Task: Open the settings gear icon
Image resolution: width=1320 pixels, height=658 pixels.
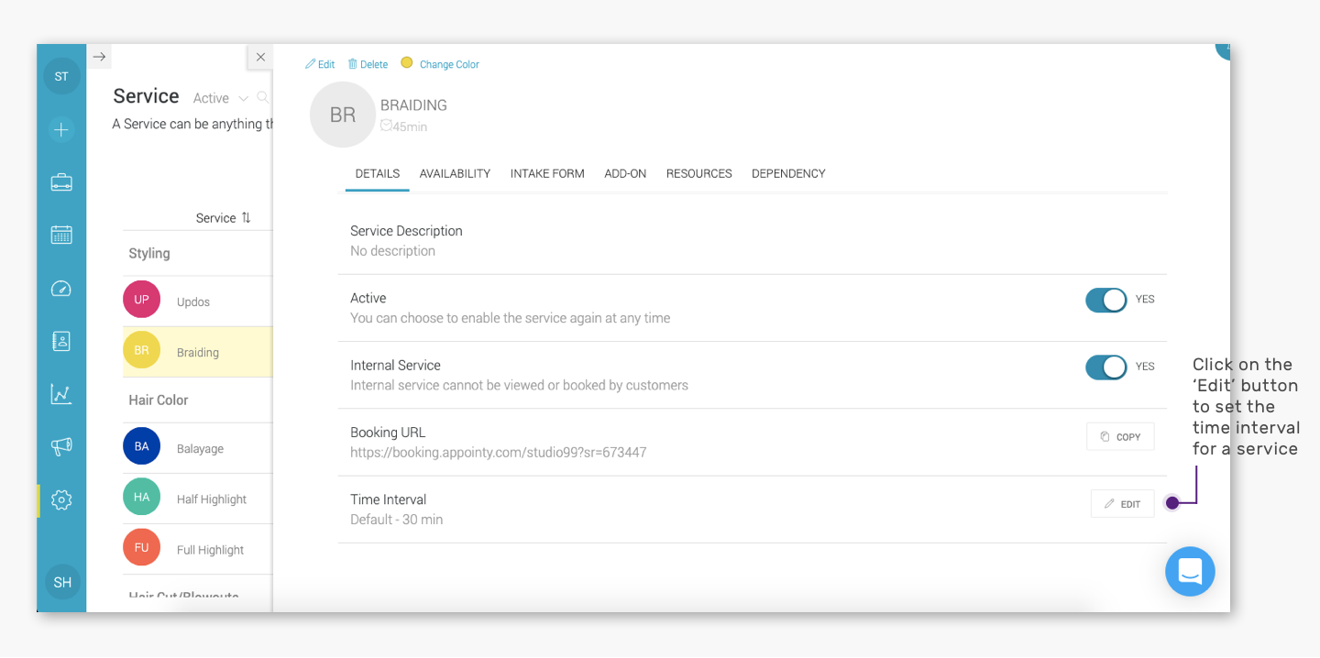Action: click(61, 500)
